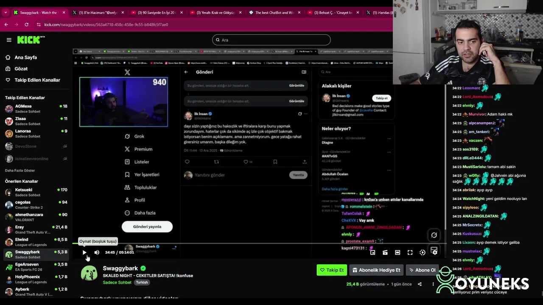The width and height of the screenshot is (543, 305).
Task: Close the Behzat Ç. tab
Action: pos(358,13)
